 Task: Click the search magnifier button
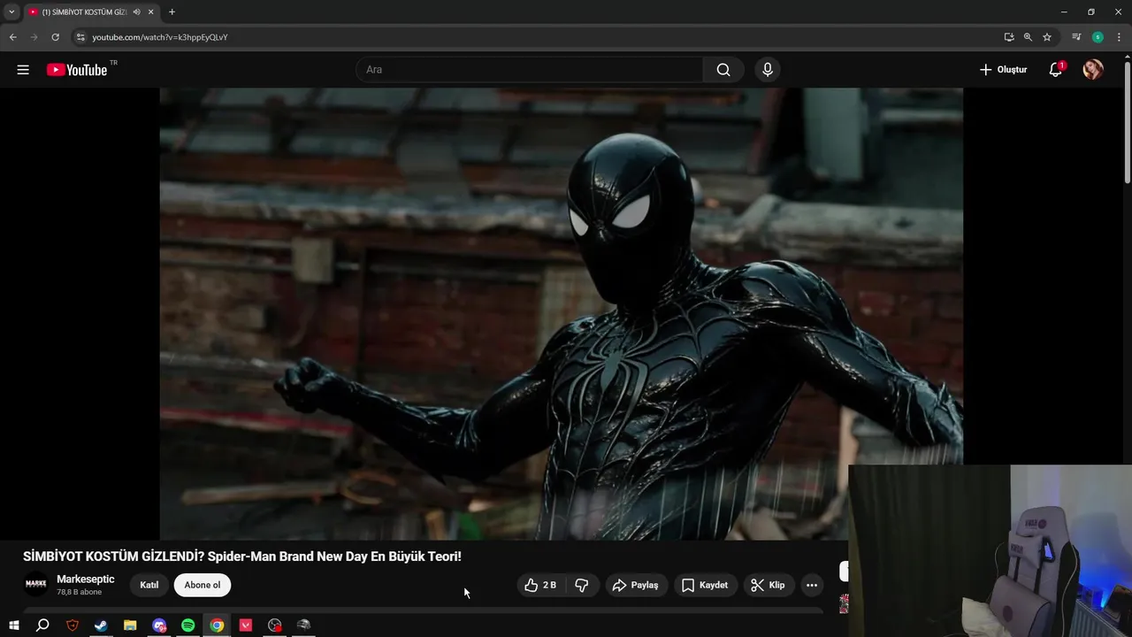point(723,70)
